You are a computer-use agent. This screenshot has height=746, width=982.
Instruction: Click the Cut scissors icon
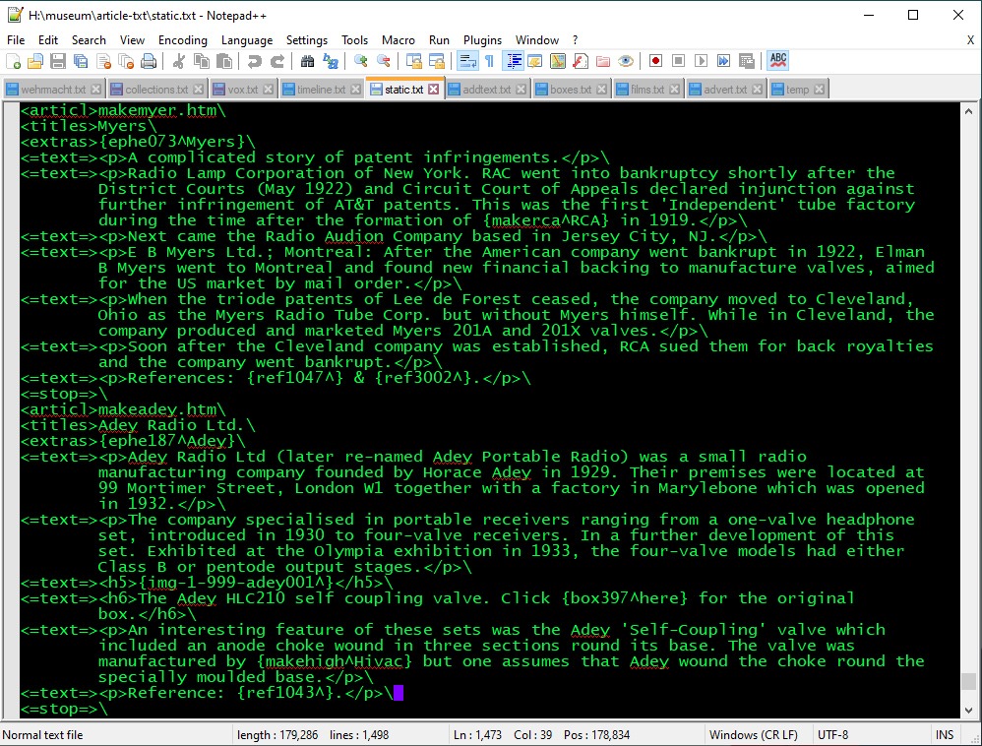(x=178, y=61)
